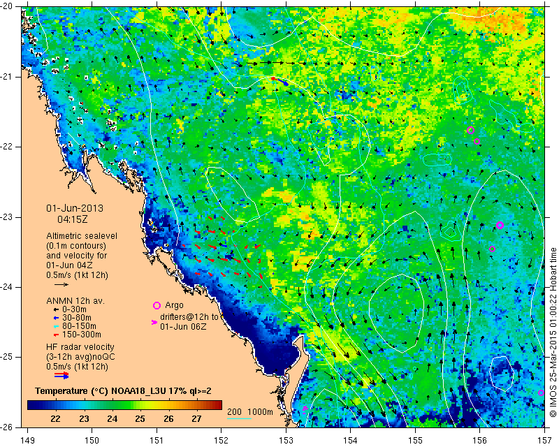Click the '80-150m' depth label

pyautogui.click(x=79, y=326)
